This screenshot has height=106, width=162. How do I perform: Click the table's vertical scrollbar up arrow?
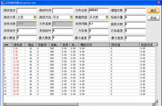156,45
